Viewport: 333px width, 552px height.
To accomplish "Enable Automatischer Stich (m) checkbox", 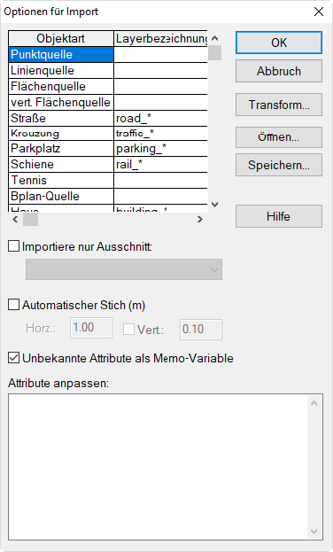I will click(x=14, y=305).
